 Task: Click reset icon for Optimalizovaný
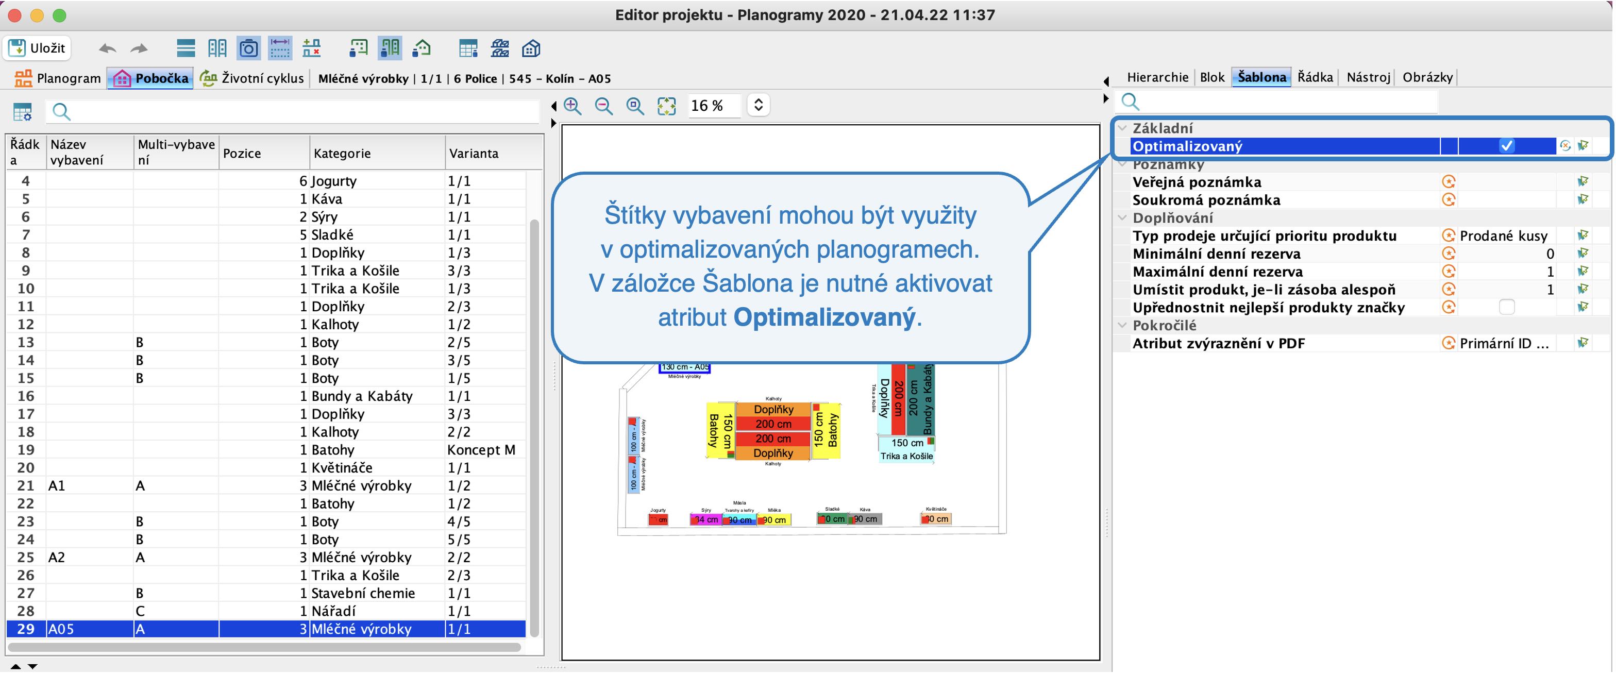[x=1565, y=146]
